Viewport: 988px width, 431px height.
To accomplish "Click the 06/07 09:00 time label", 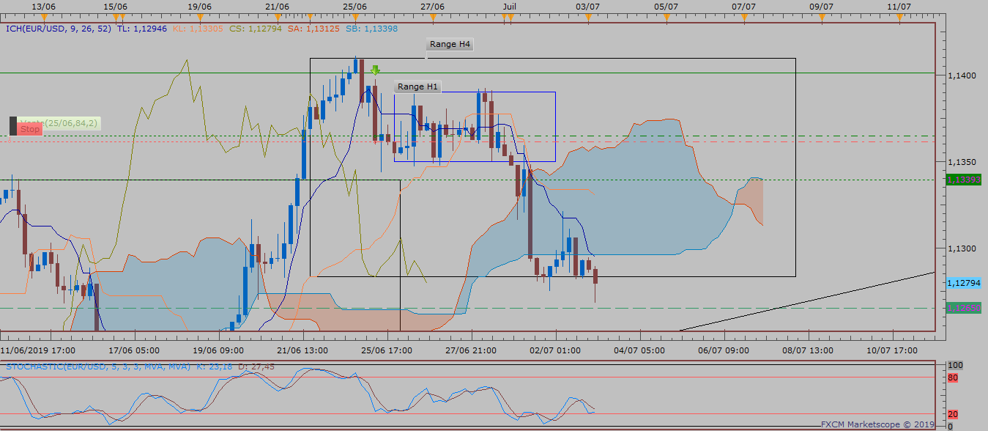I will [725, 350].
